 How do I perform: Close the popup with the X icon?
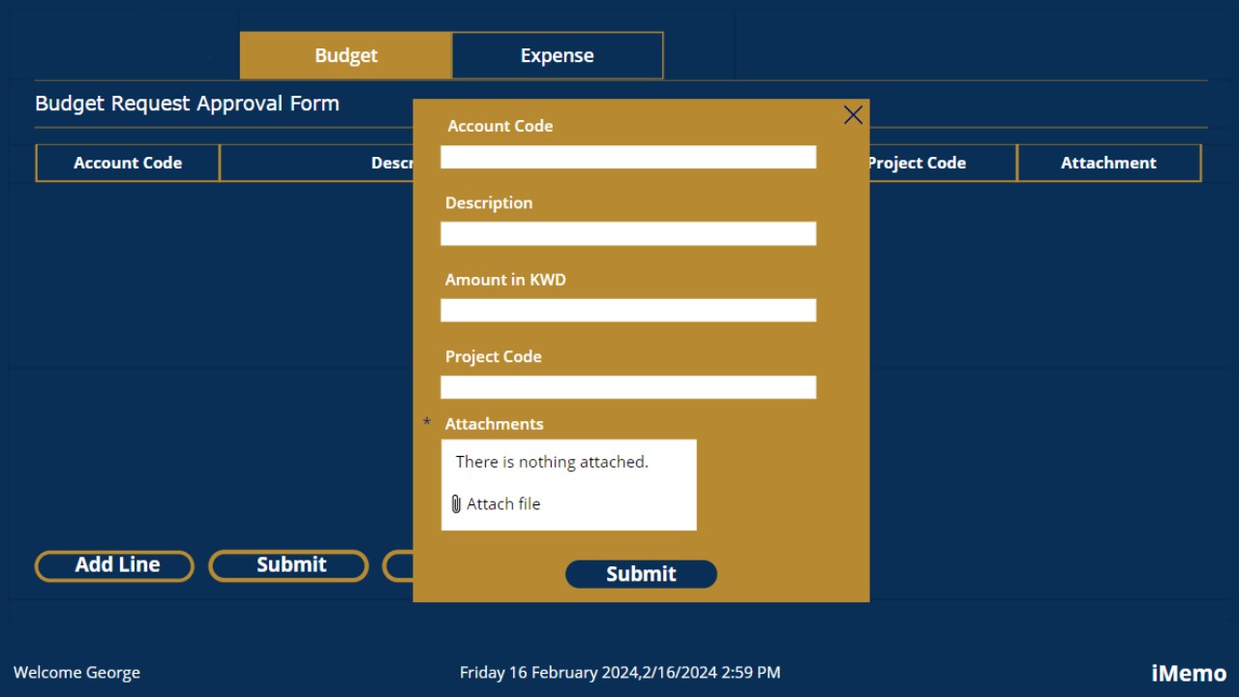[x=853, y=115]
